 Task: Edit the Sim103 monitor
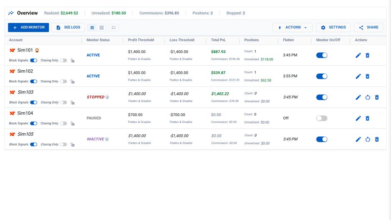click(x=358, y=97)
